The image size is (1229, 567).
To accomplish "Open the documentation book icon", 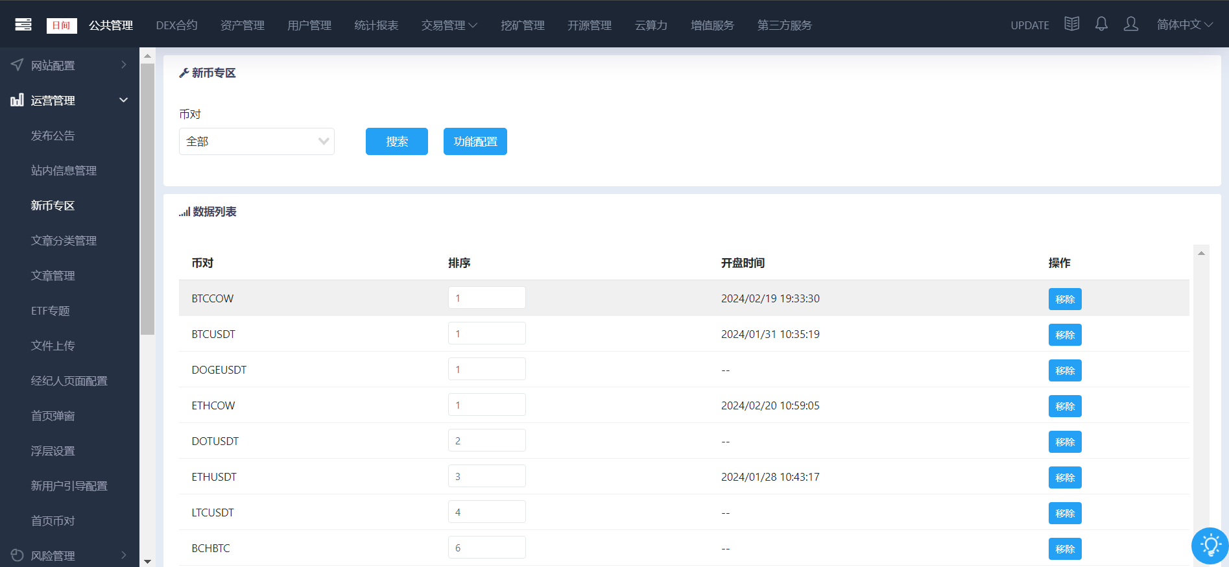I will coord(1072,24).
